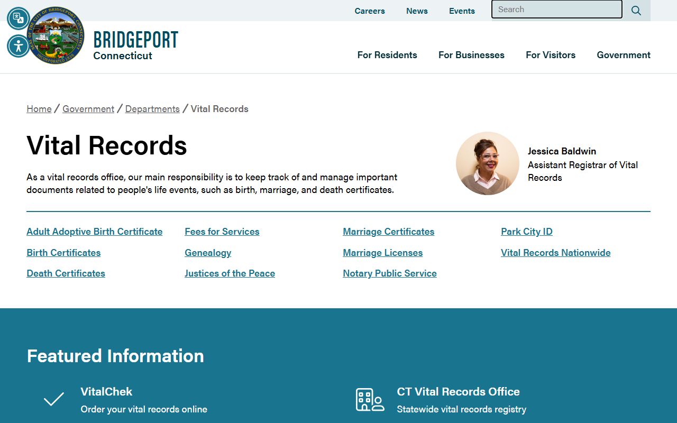View the Fees for Services page
Screen dimensions: 677x423
tap(222, 232)
